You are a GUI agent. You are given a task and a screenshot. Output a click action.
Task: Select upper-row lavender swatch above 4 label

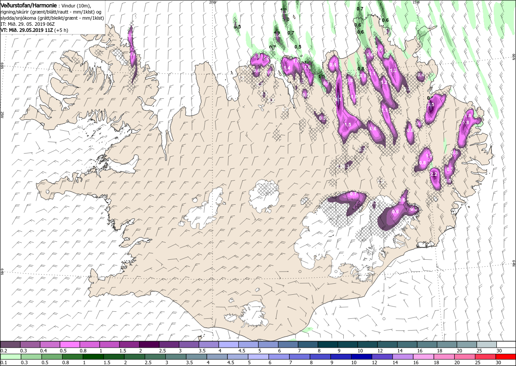tap(229, 345)
